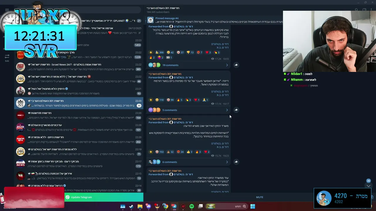Open search in the channel header
The height and width of the screenshot is (211, 376).
pos(356,10)
